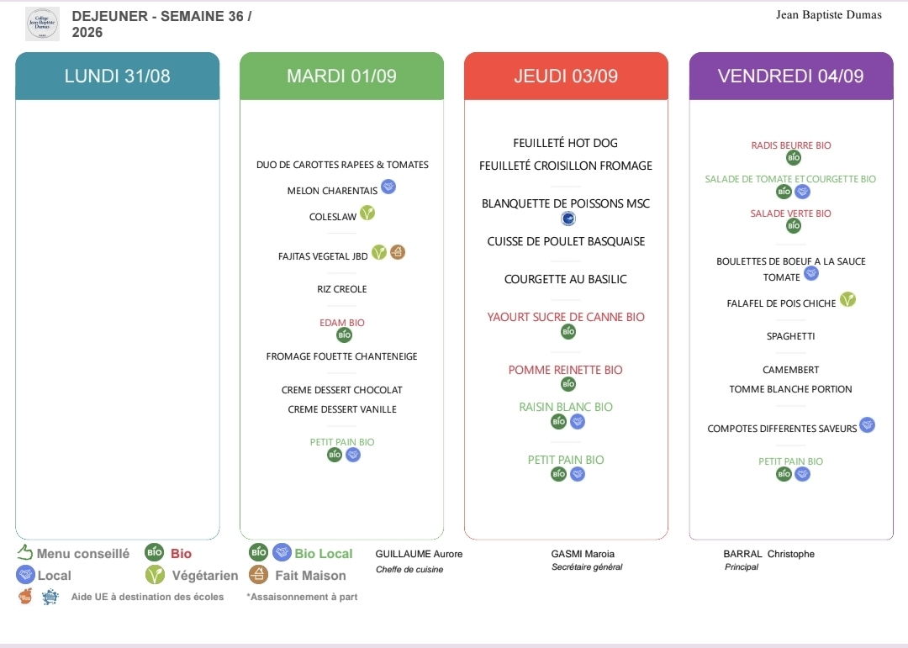This screenshot has height=648, width=908.
Task: Click the CREME DESSERT VANILLE item
Action: (342, 408)
